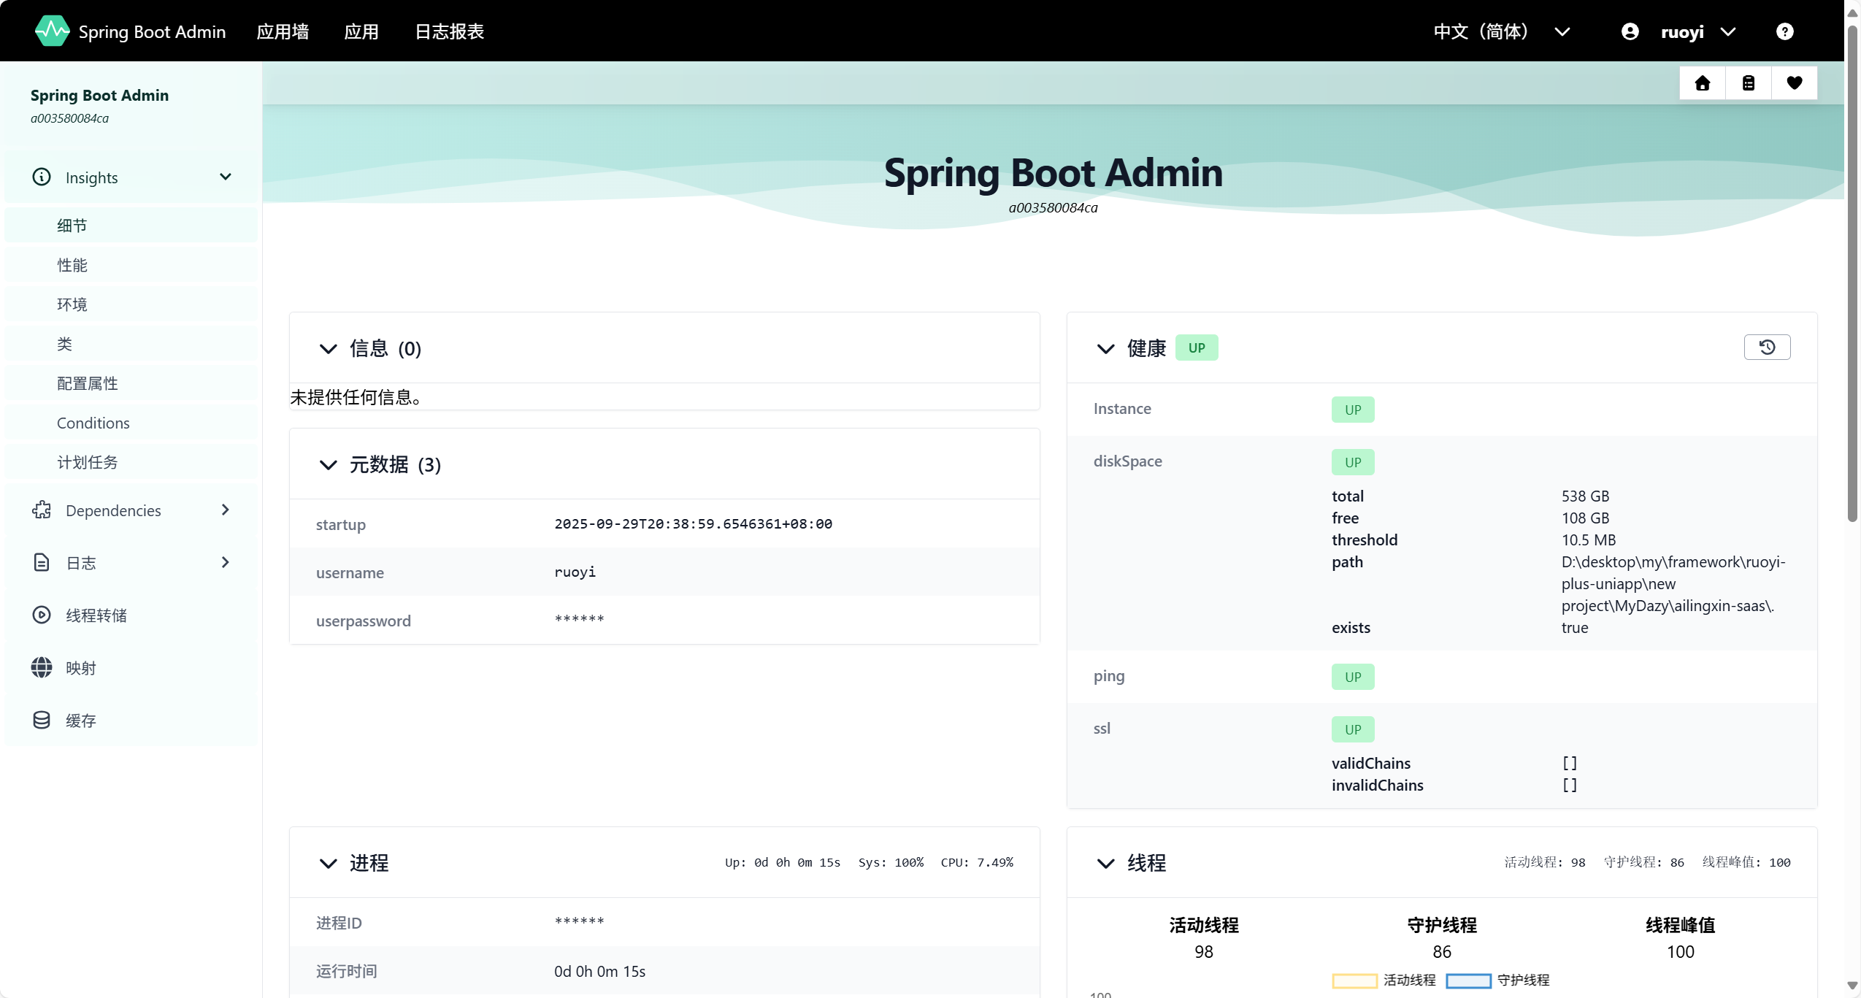Click the Spring Boot Admin logo icon
Image resolution: width=1861 pixels, height=998 pixels.
click(52, 31)
